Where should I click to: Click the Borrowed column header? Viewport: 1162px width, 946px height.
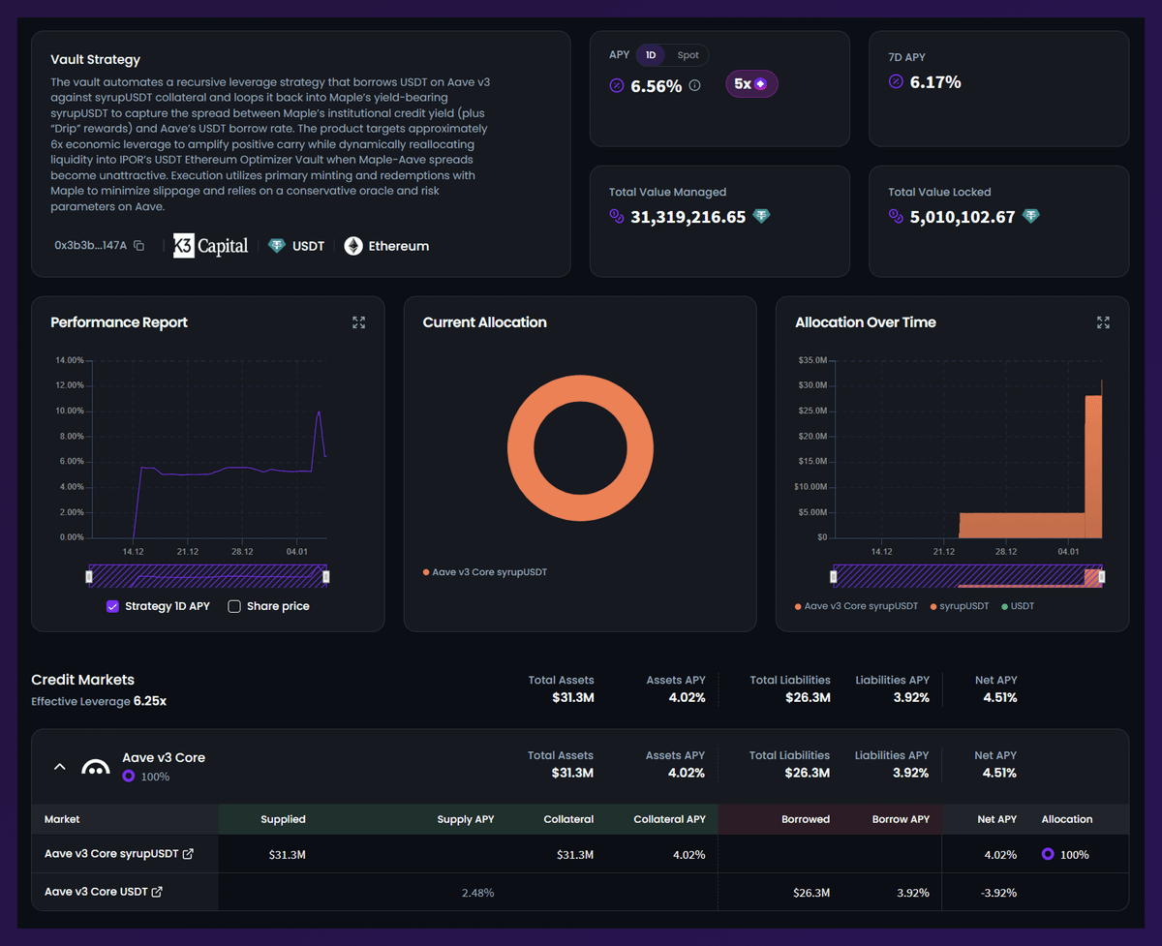click(806, 819)
